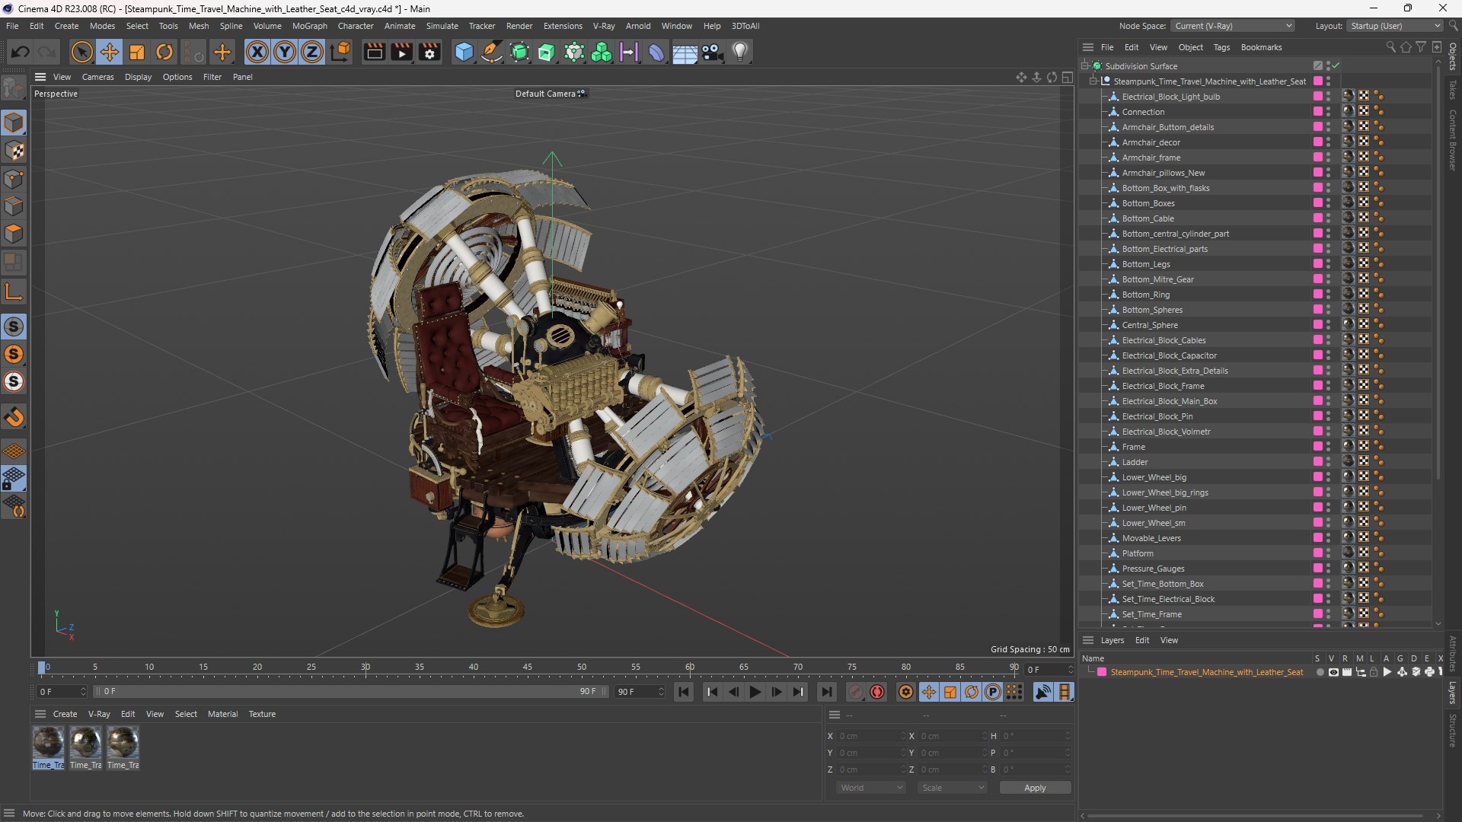The image size is (1462, 822).
Task: Open the Scale mode dropdown
Action: 953,788
